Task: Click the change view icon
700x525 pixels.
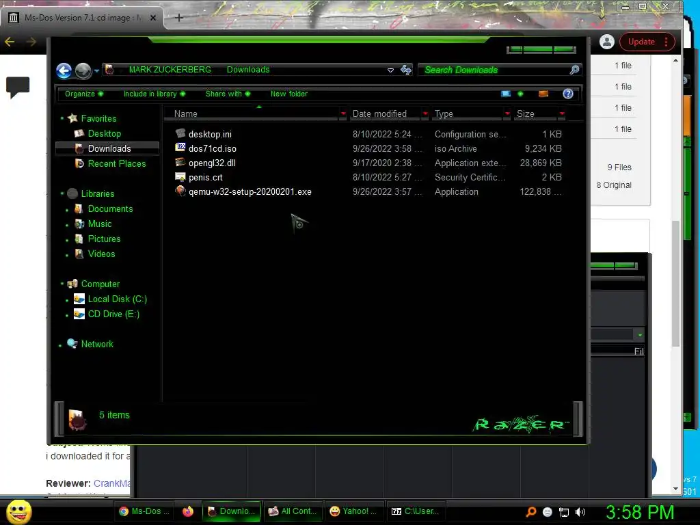Action: pyautogui.click(x=506, y=94)
